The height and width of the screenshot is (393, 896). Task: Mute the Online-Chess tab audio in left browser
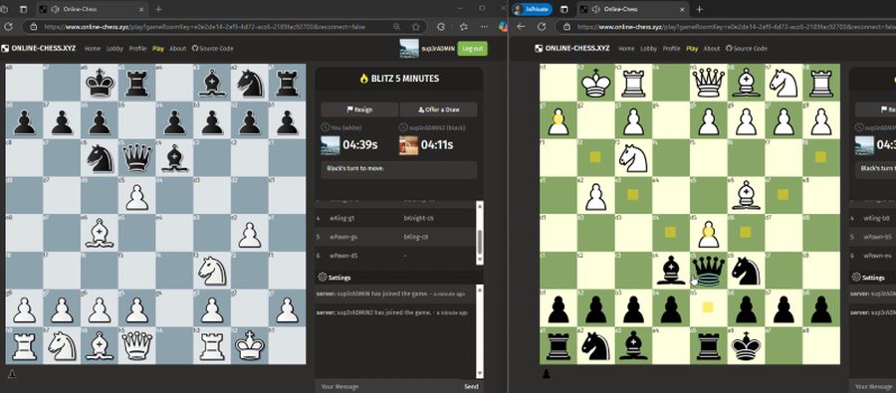56,9
